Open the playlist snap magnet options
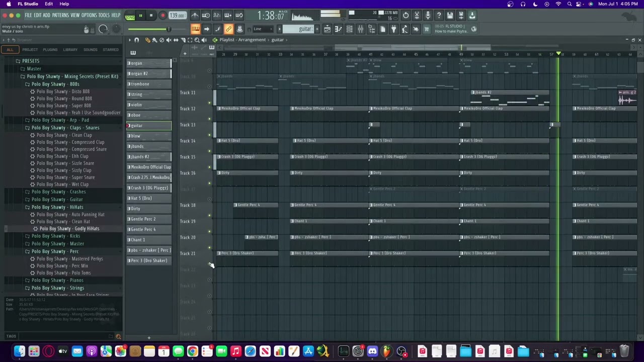 (x=136, y=40)
